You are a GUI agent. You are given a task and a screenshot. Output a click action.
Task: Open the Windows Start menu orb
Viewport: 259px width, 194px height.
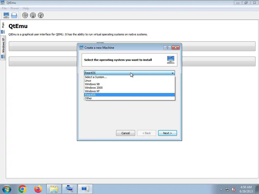tap(7, 189)
